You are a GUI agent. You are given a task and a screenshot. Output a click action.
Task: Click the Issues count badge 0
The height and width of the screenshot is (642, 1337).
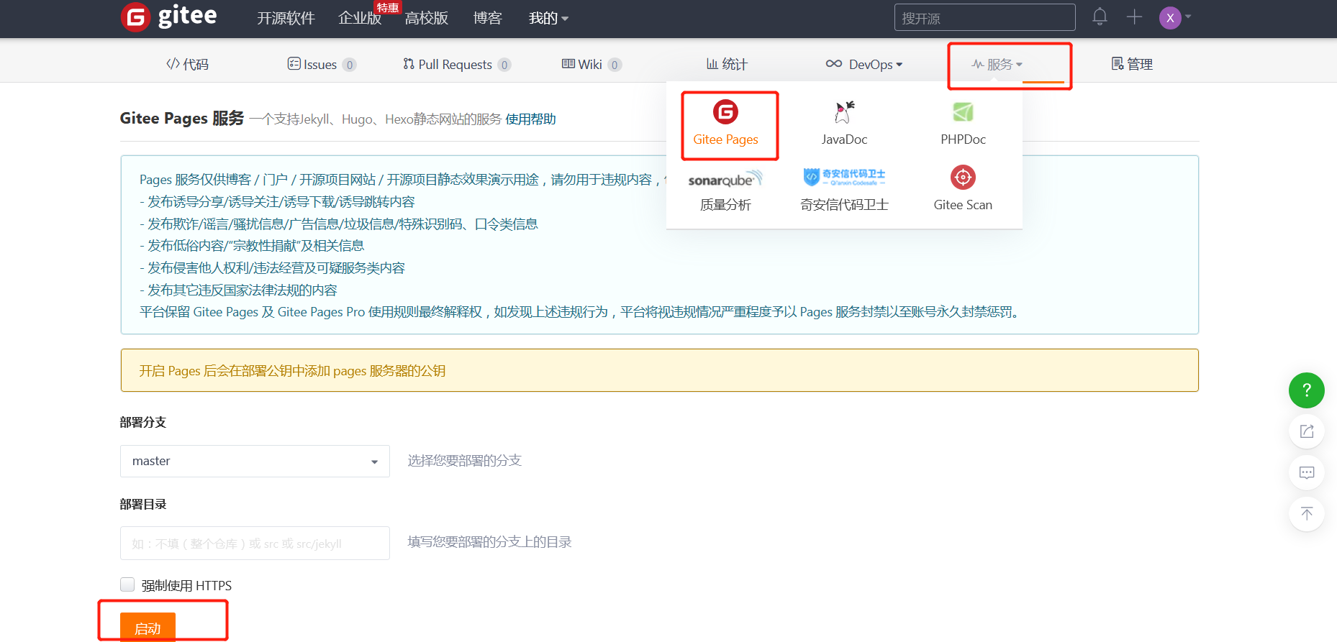(x=350, y=65)
